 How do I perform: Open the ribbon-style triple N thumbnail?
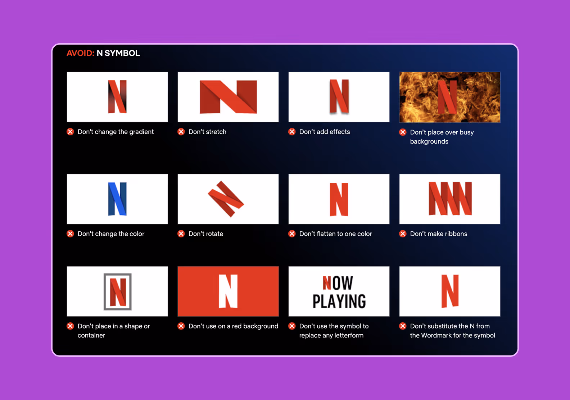[x=450, y=199]
